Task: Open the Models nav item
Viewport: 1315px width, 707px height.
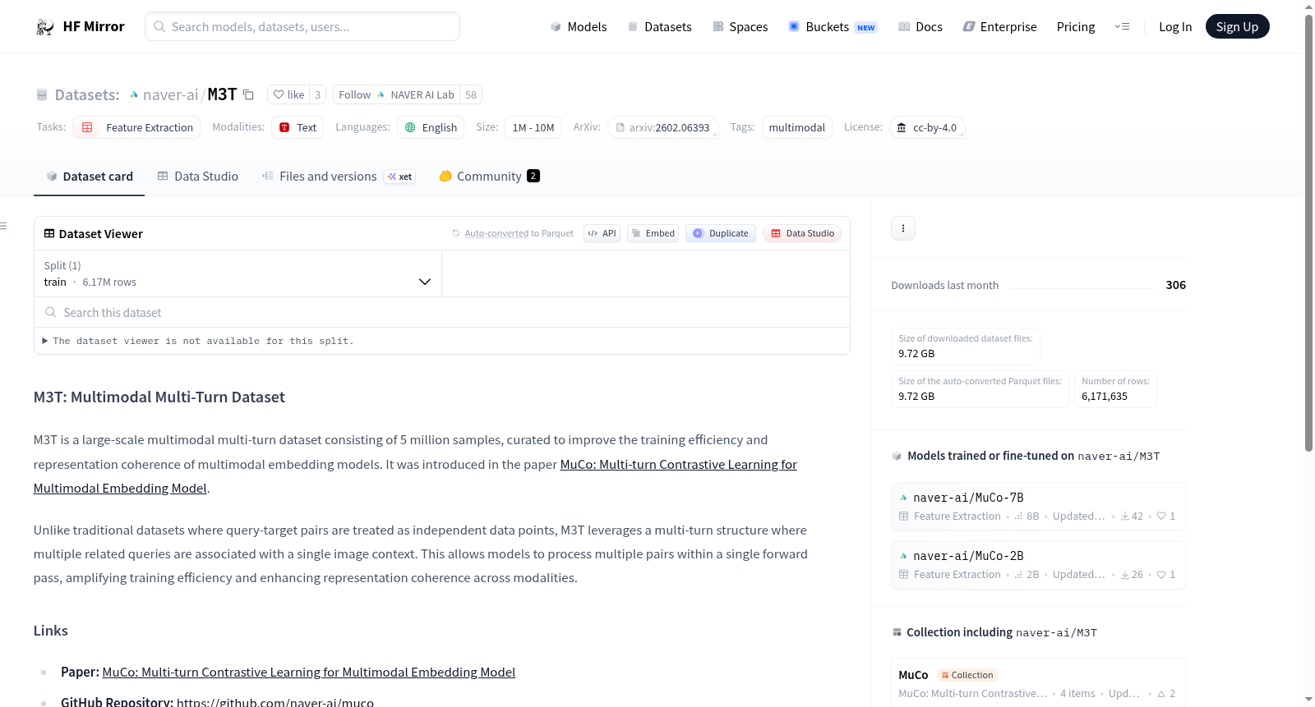Action: pyautogui.click(x=579, y=26)
